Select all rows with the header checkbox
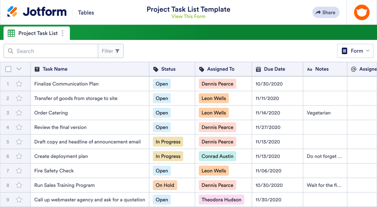This screenshot has width=377, height=207. (x=8, y=69)
